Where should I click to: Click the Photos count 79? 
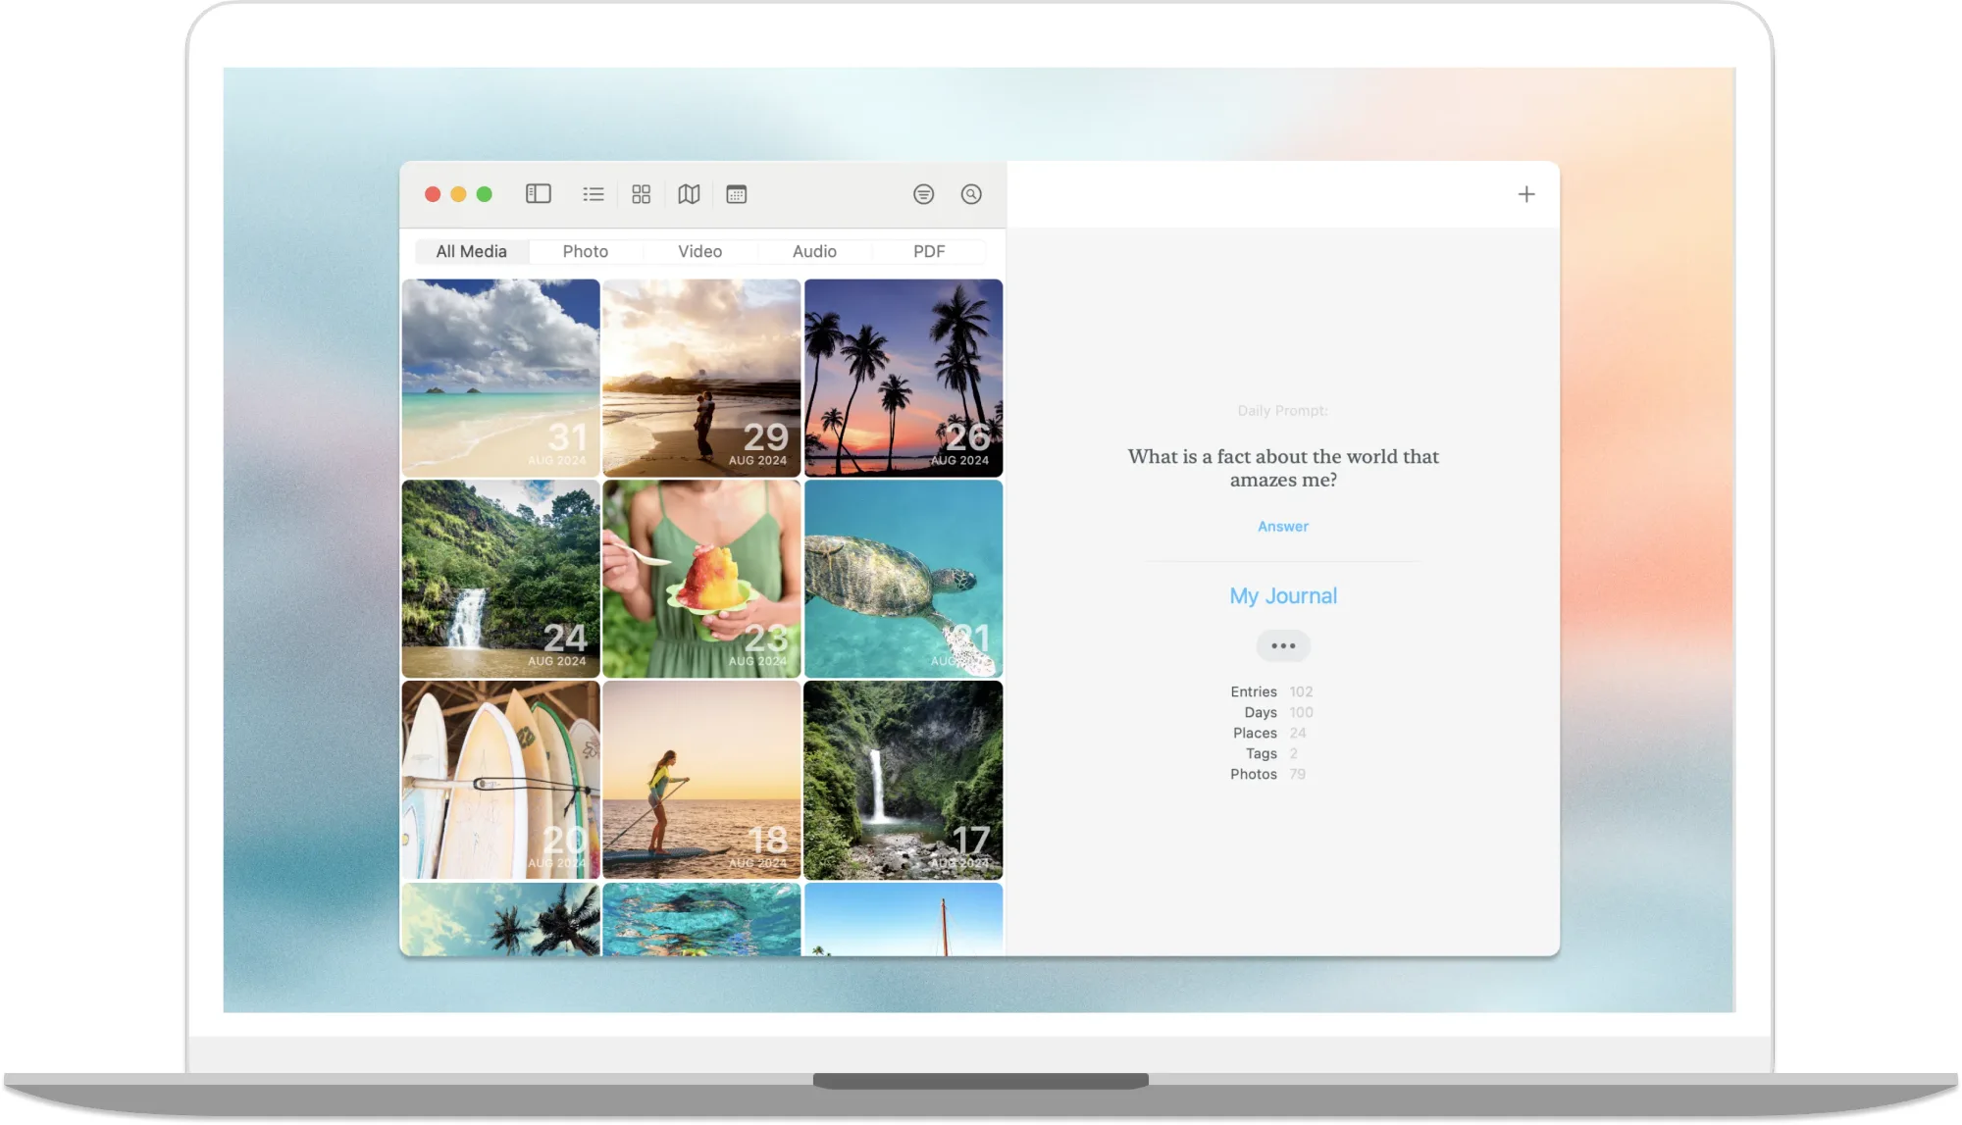(1298, 774)
